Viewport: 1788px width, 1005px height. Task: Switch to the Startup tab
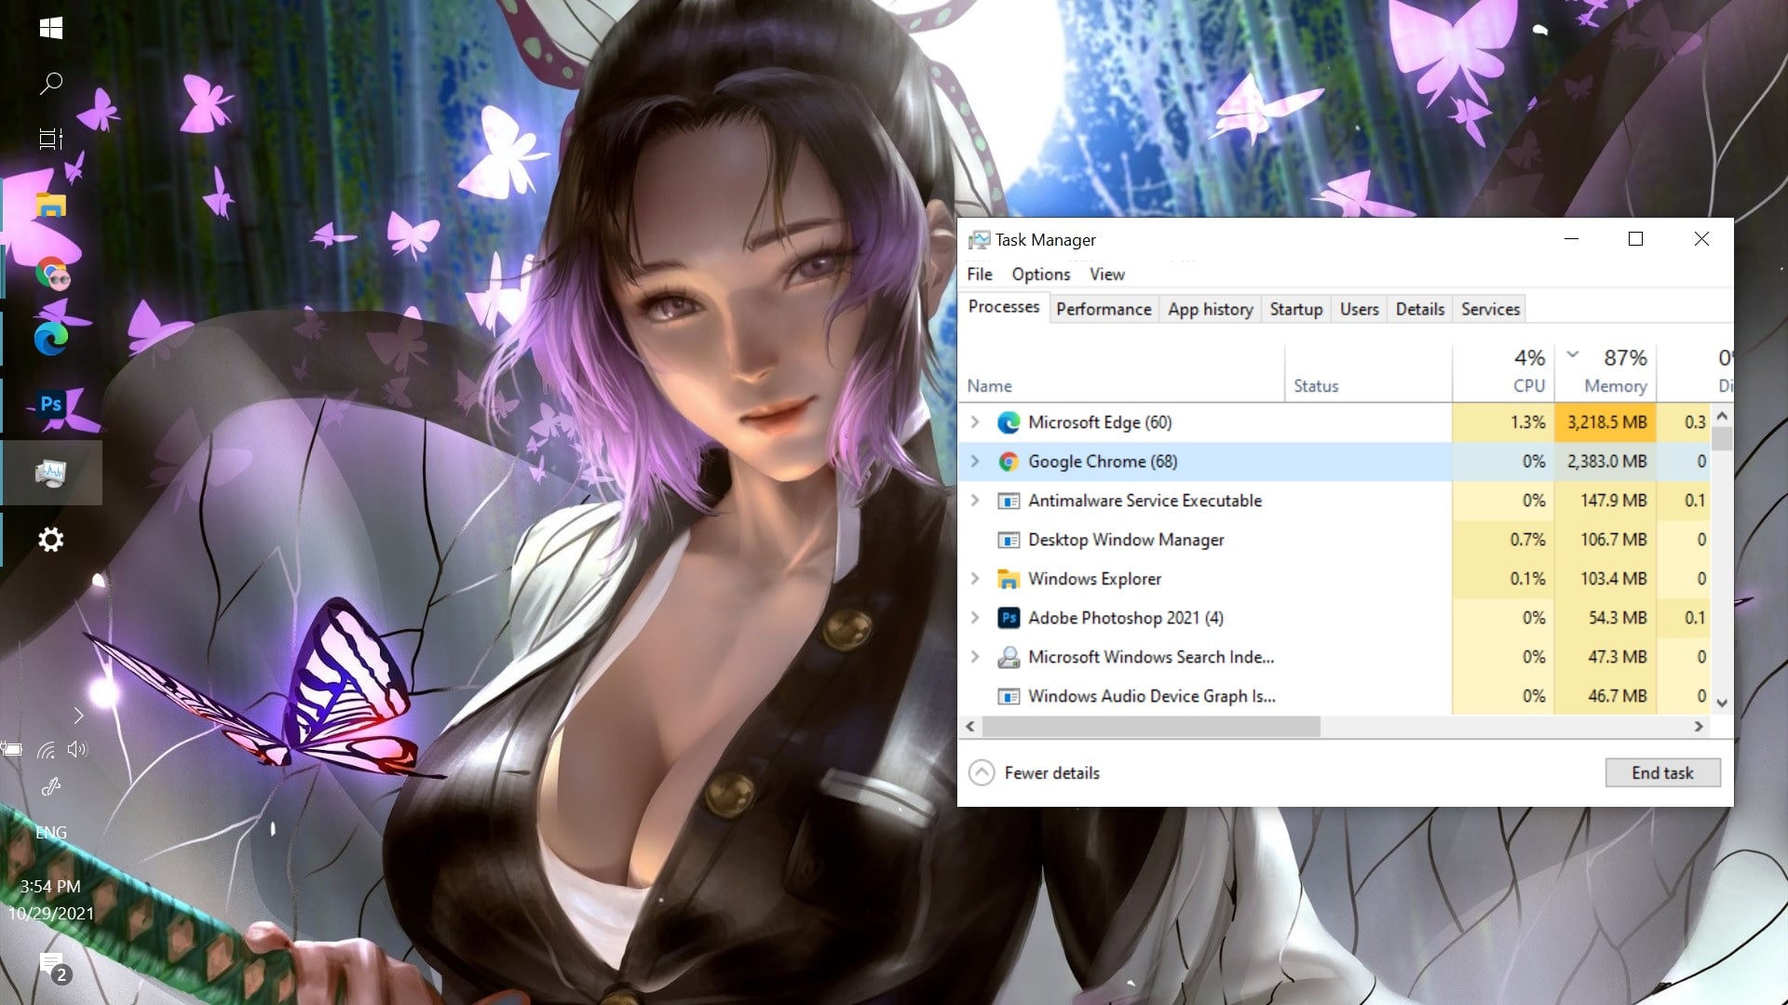[1296, 309]
